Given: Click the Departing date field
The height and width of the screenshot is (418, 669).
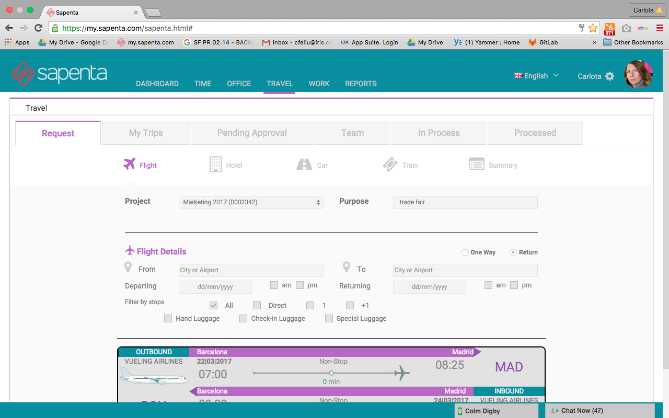Looking at the screenshot, I should (x=215, y=287).
